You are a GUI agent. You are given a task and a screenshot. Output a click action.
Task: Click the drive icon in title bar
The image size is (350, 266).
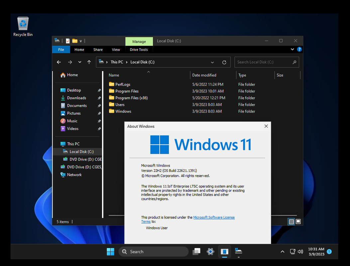pyautogui.click(x=57, y=41)
